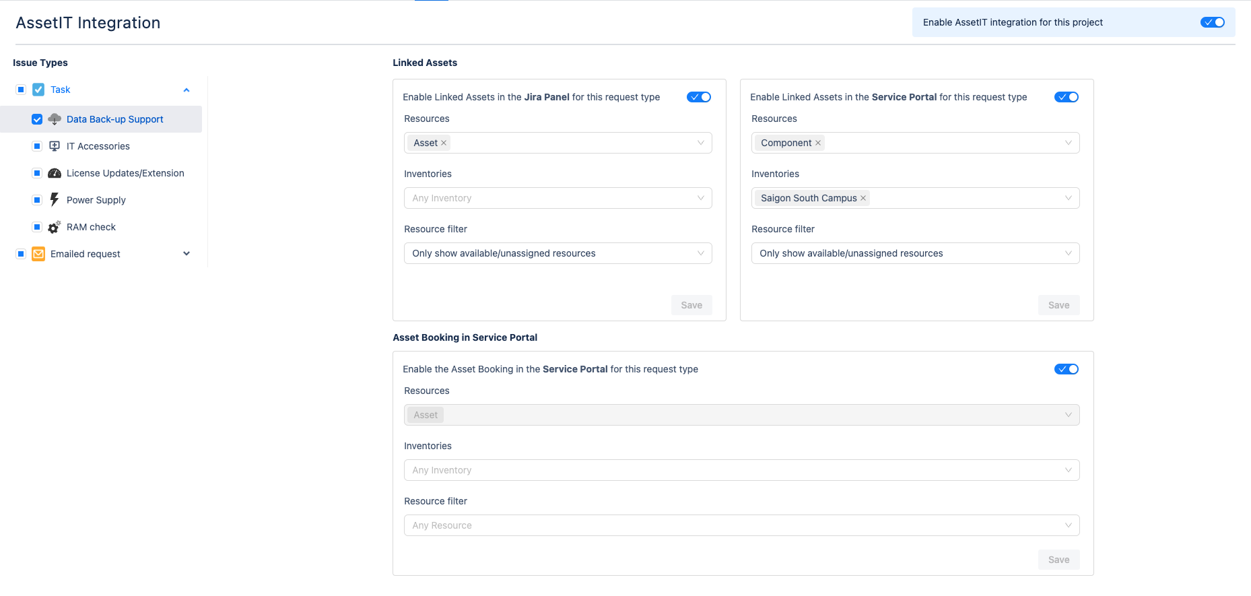Screen dimensions: 1251x596
Task: Click the Emailed request envelope icon
Action: click(x=38, y=254)
